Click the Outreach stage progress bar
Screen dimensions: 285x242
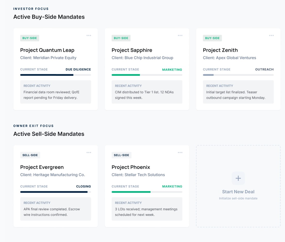pos(238,75)
